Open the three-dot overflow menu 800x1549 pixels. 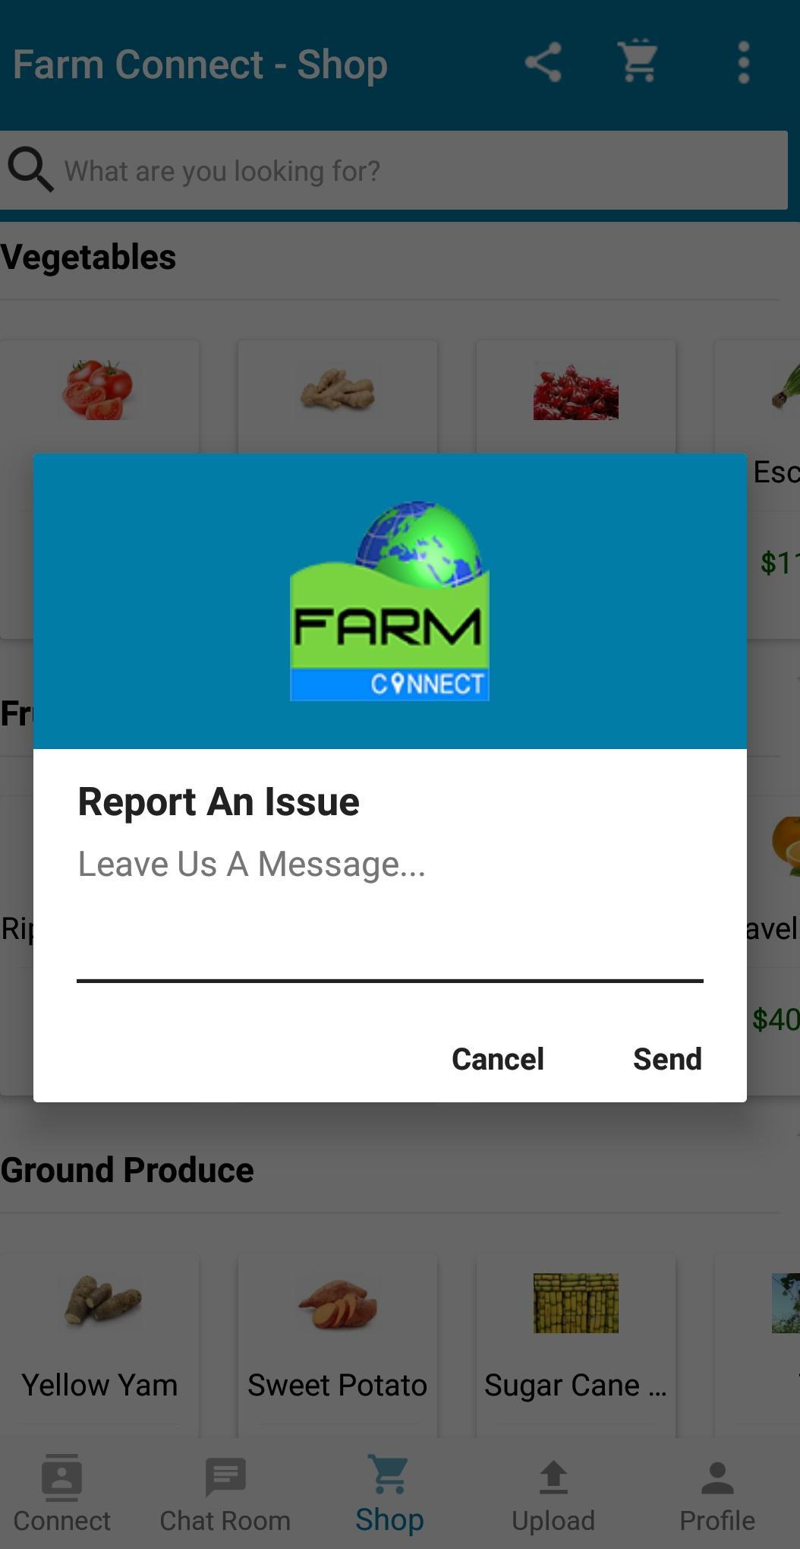click(x=743, y=63)
